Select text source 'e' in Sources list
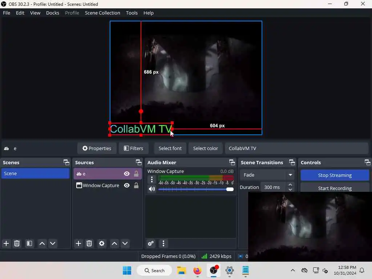This screenshot has height=279, width=372. (108, 174)
